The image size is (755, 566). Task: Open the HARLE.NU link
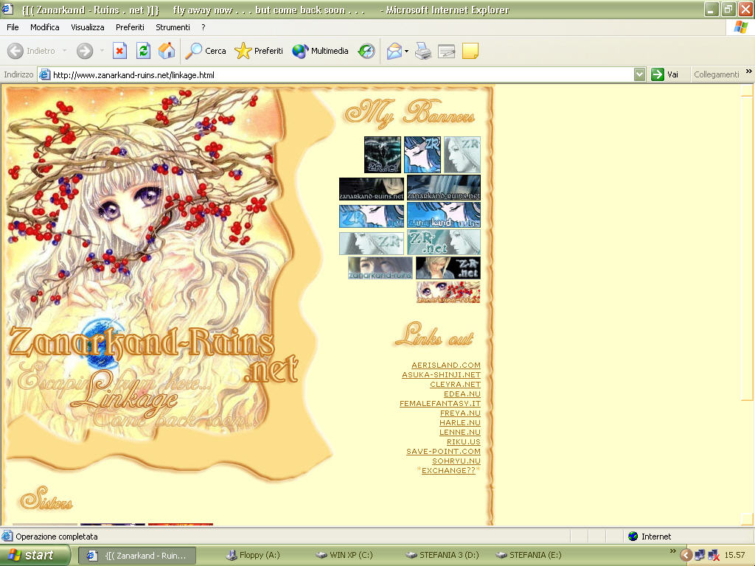point(460,423)
